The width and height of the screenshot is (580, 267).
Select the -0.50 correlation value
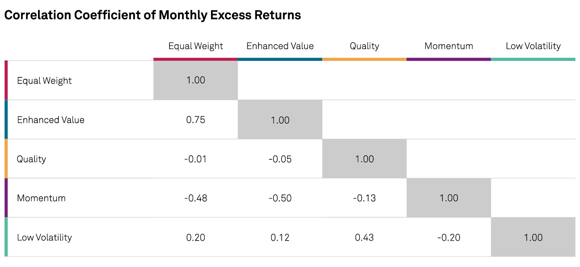280,198
